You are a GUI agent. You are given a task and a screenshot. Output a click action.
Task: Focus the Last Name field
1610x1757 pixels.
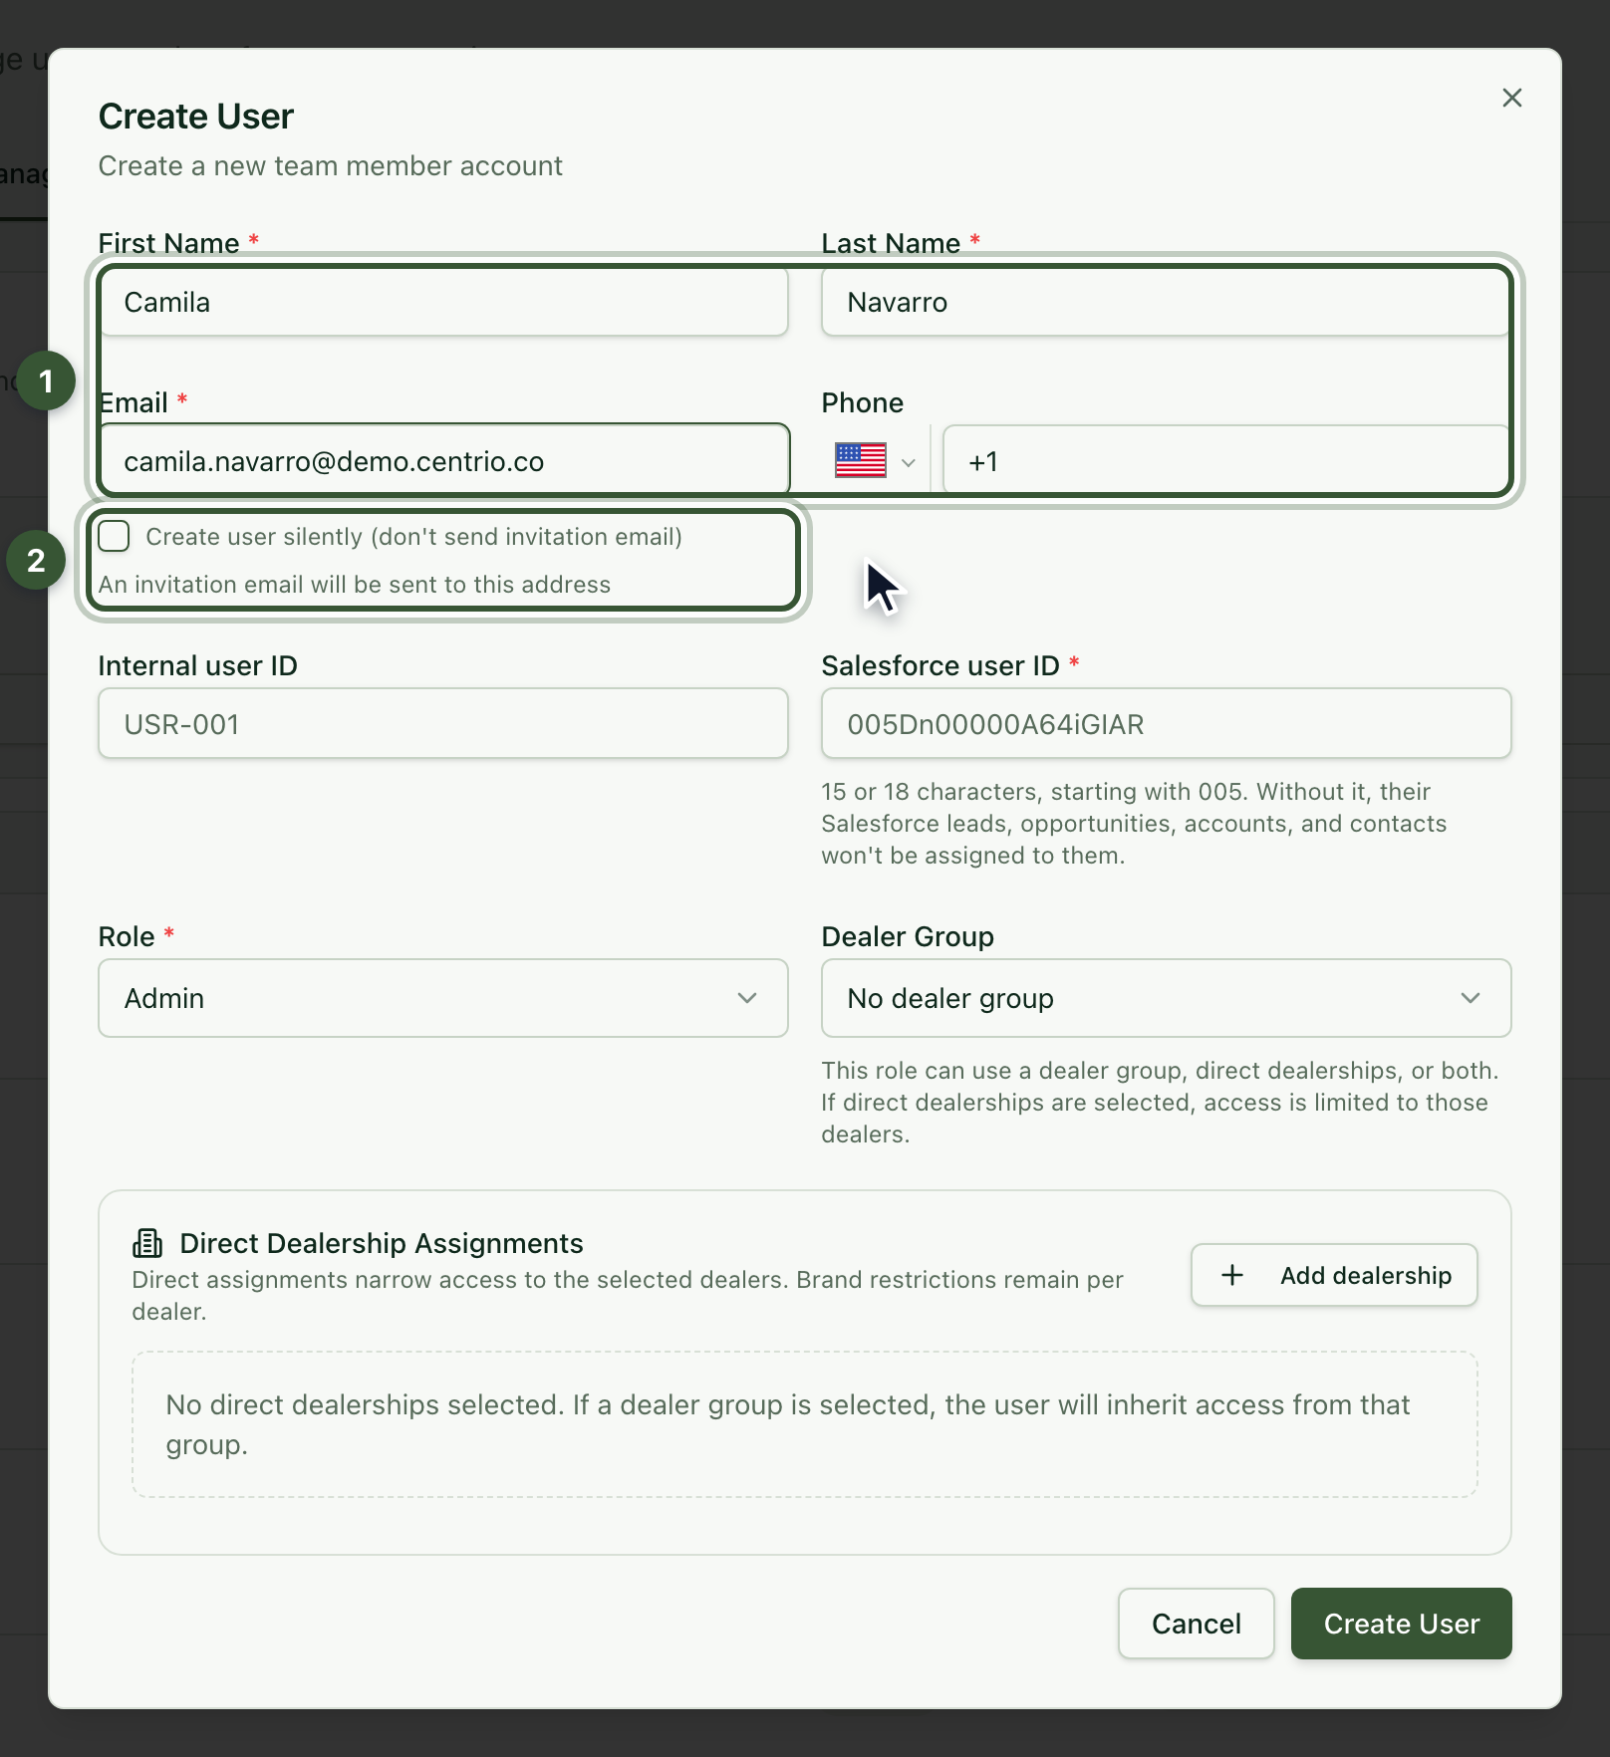coord(1166,302)
